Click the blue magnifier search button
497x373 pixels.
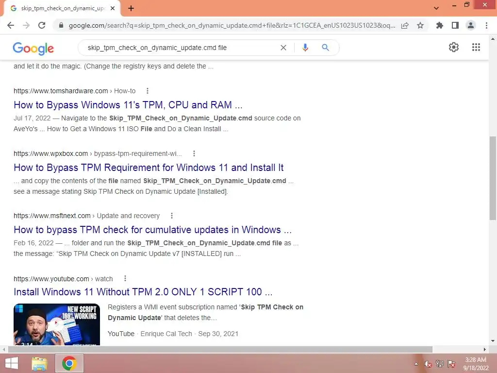point(325,48)
